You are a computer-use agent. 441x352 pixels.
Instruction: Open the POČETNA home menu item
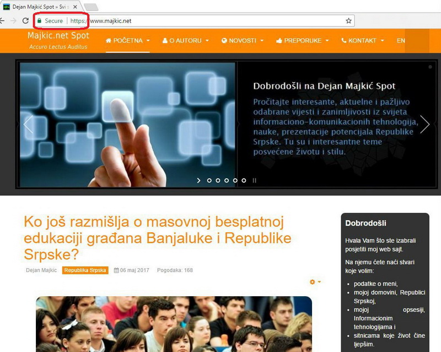click(127, 41)
